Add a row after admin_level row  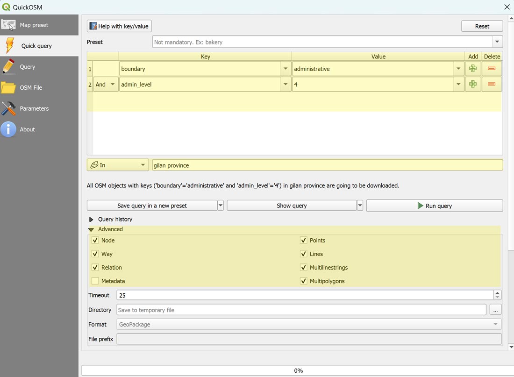473,84
